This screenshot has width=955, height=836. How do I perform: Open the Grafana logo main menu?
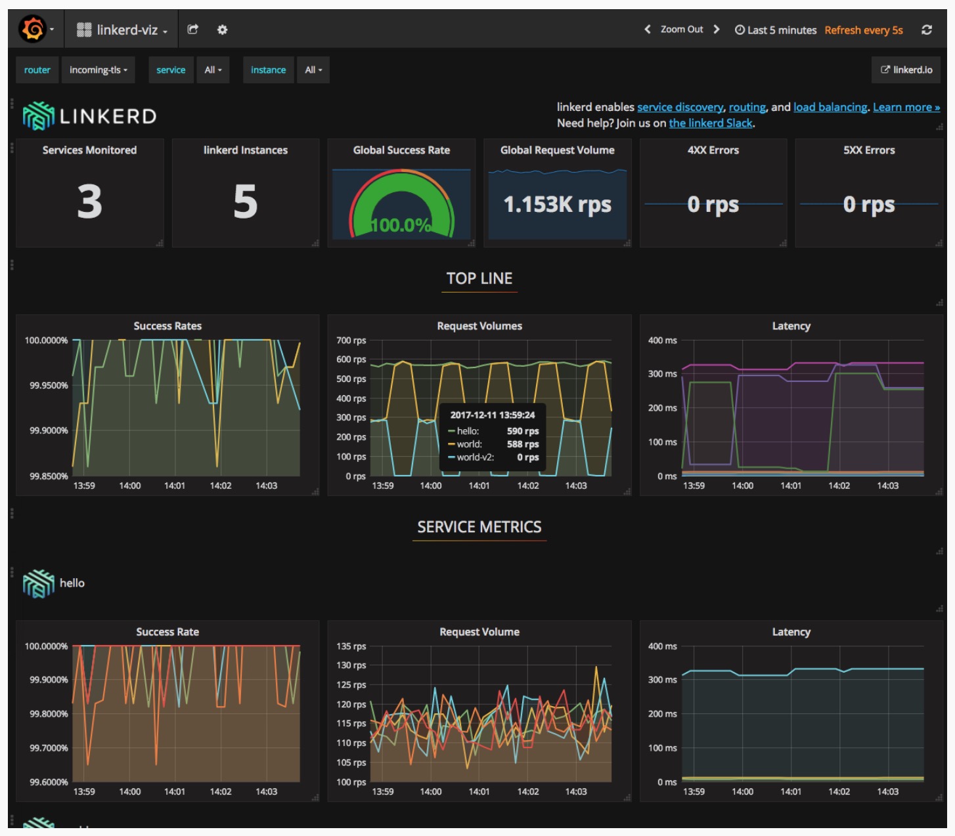[36, 30]
